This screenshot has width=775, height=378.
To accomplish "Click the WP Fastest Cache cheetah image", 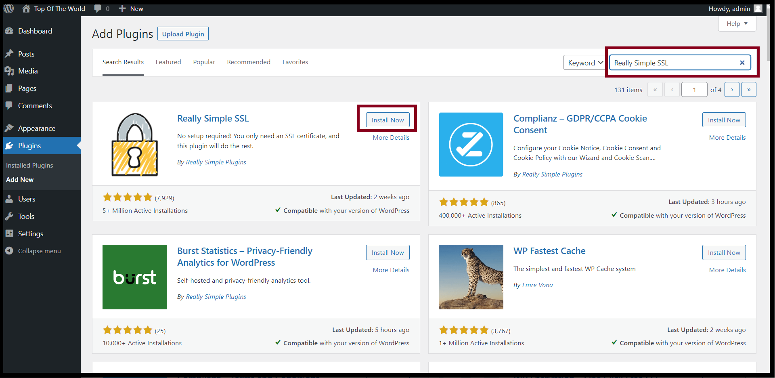I will (x=471, y=277).
